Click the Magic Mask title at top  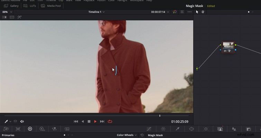[x=194, y=6]
